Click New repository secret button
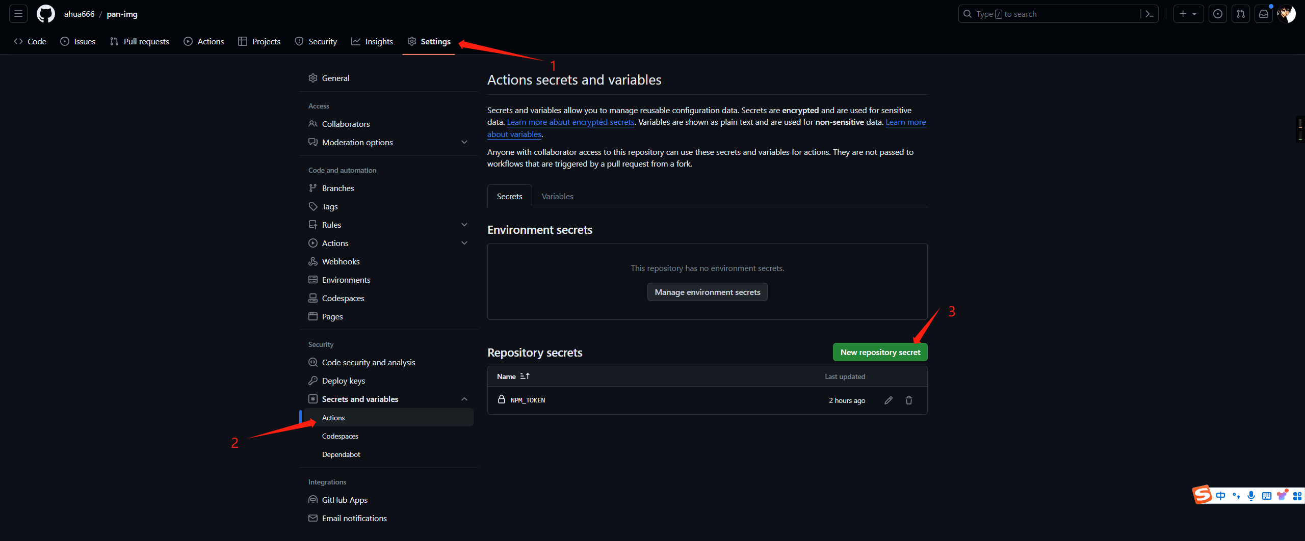The width and height of the screenshot is (1305, 541). (x=880, y=352)
